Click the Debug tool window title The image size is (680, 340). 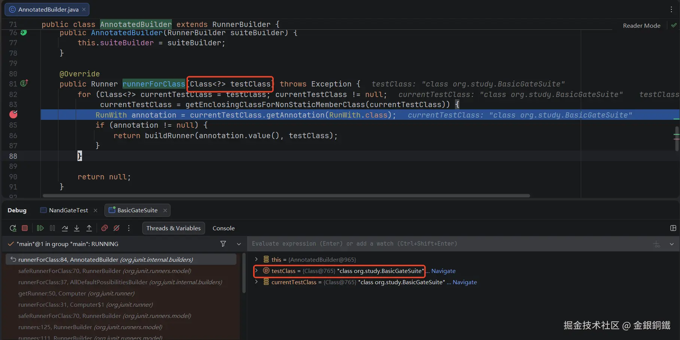(17, 210)
